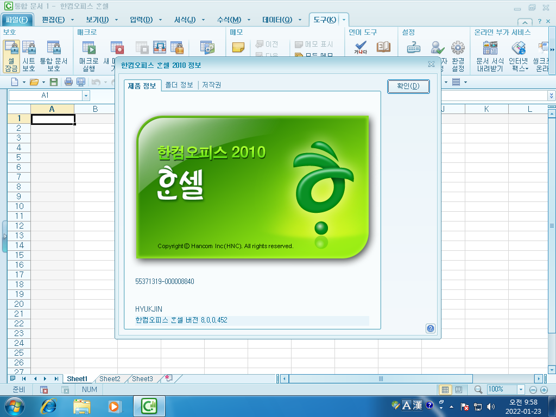Select row 10 header

pyautogui.click(x=19, y=206)
